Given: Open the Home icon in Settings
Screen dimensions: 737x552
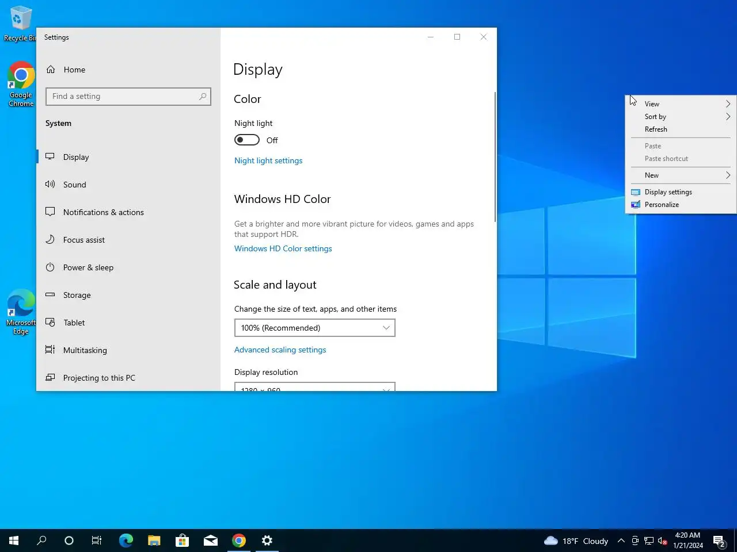Looking at the screenshot, I should [51, 70].
